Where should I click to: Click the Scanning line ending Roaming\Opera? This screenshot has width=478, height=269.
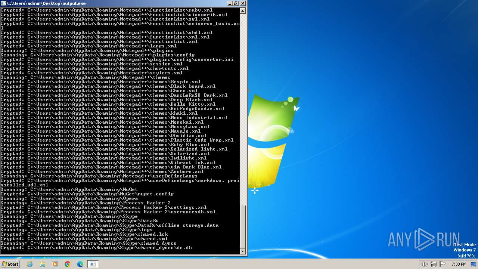69,198
